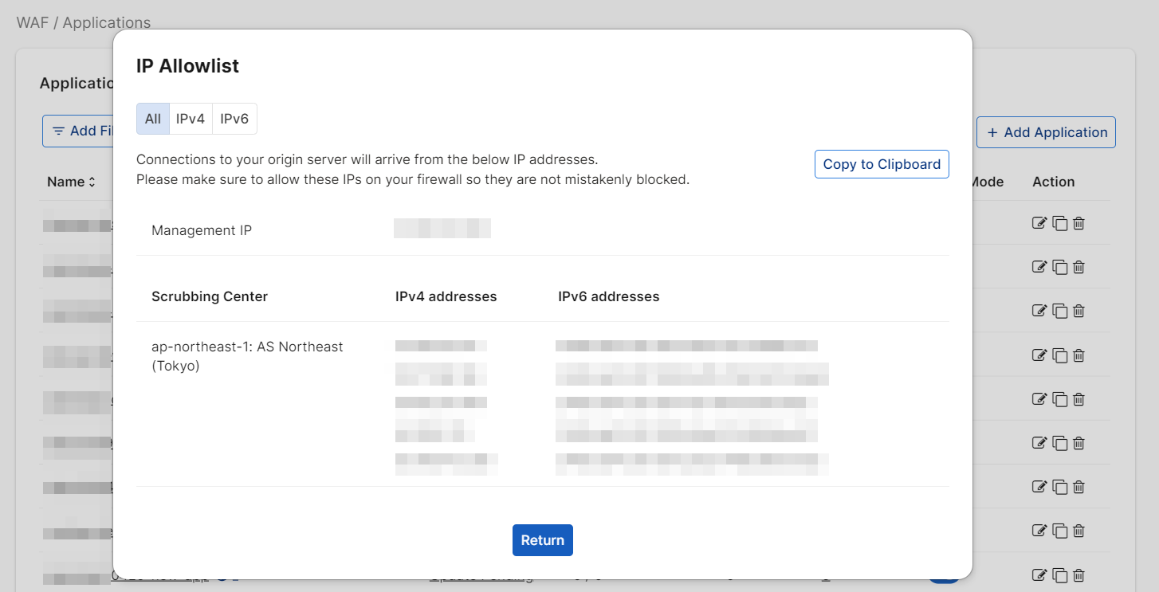Click the WAF breadcrumb link
1159x592 pixels.
tap(31, 22)
